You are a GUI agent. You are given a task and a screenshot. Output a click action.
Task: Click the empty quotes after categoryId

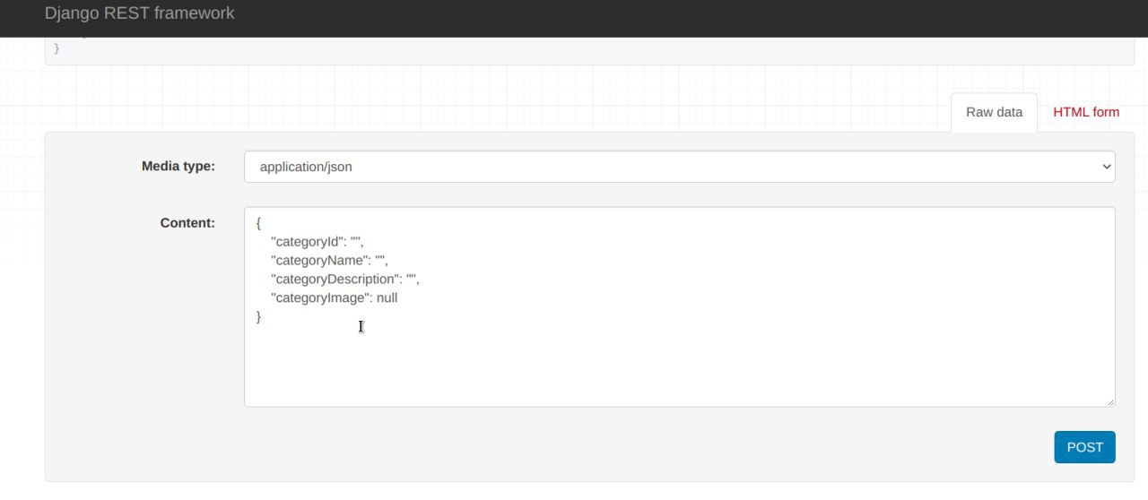pos(355,241)
